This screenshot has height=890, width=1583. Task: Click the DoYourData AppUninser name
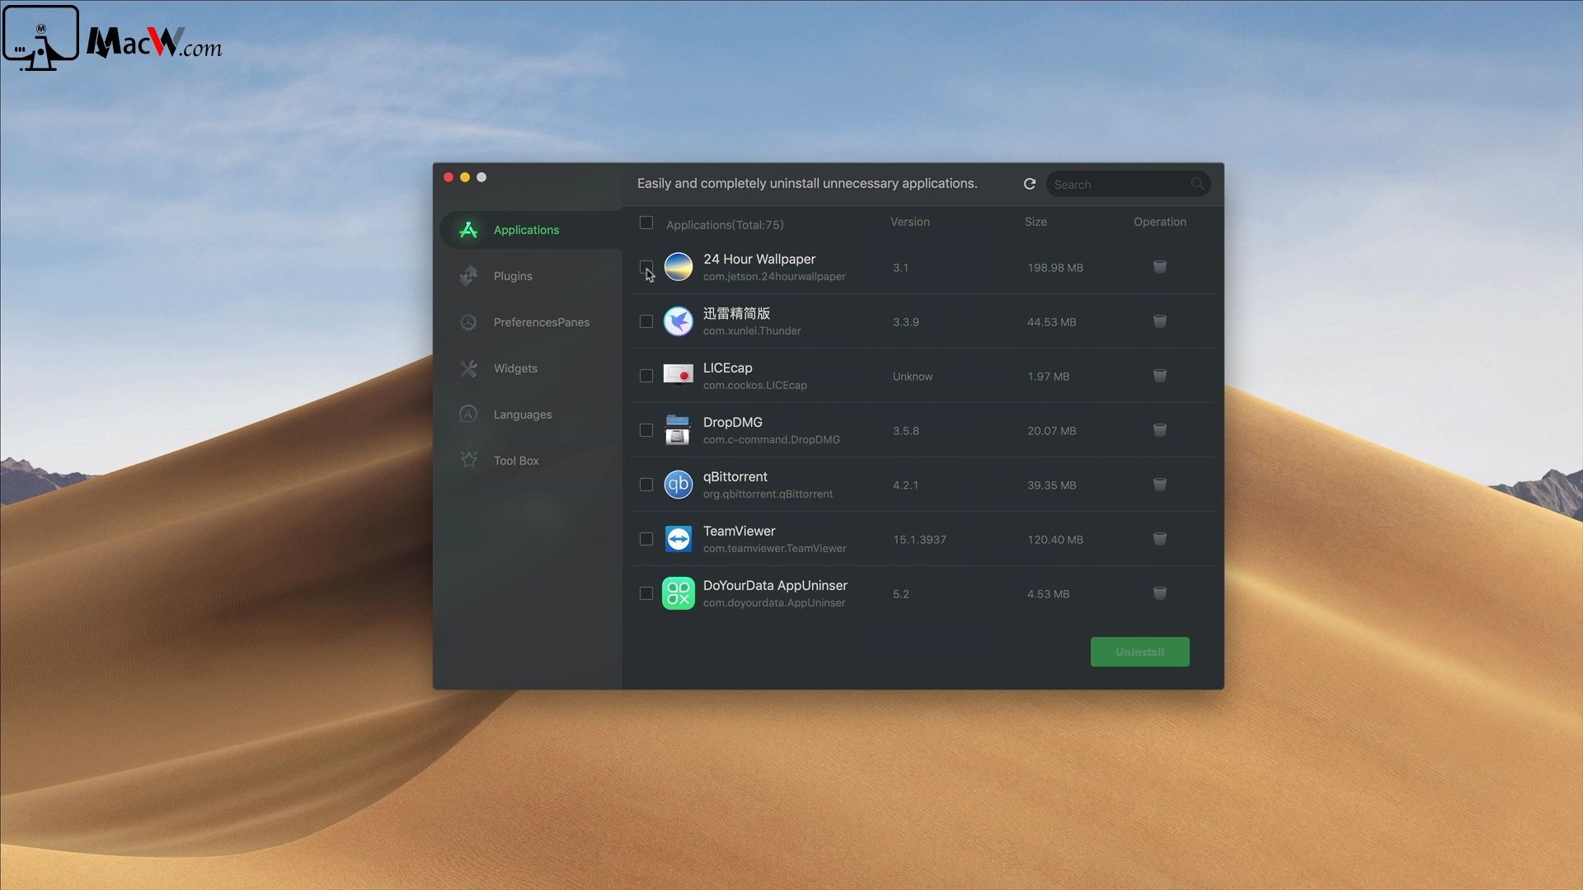point(775,585)
